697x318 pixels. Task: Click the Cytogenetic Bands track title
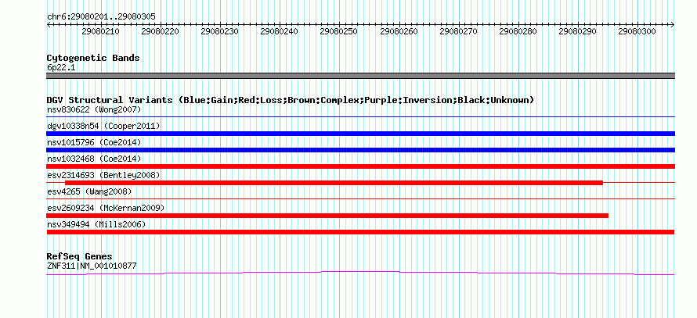coord(93,58)
